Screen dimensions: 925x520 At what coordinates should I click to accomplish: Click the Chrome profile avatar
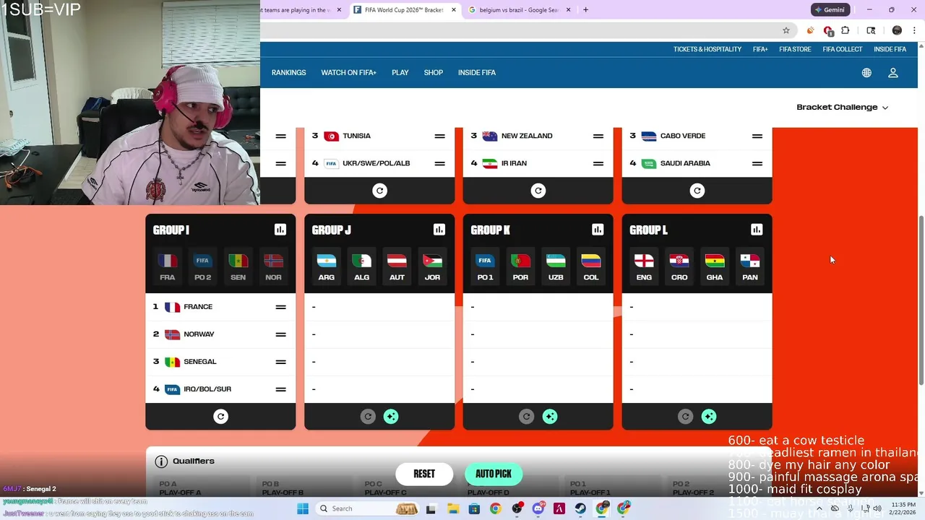coord(897,30)
